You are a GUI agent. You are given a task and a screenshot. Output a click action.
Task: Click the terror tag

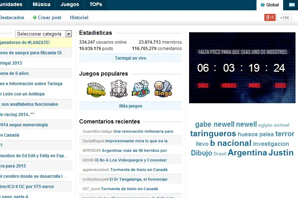point(285,134)
